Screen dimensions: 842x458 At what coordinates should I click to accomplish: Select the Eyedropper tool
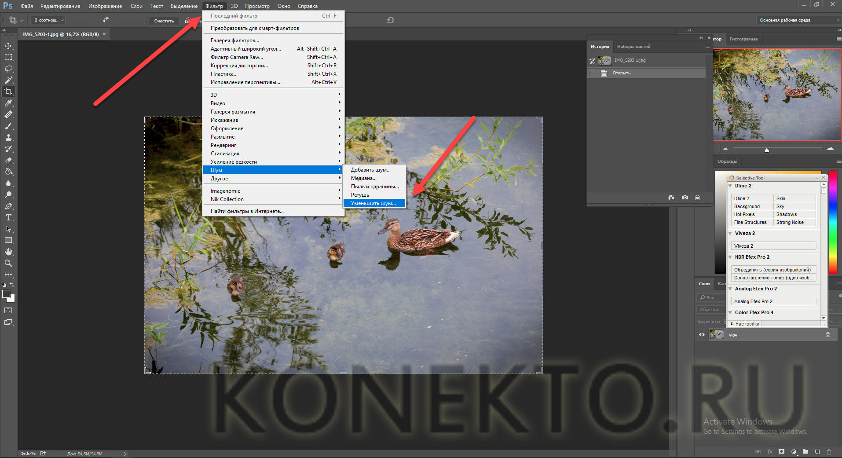(8, 103)
